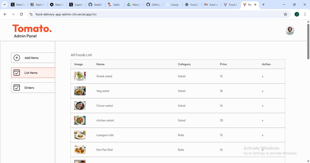This screenshot has height=163, width=310.
Task: Click the Action column header
Action: [266, 64]
